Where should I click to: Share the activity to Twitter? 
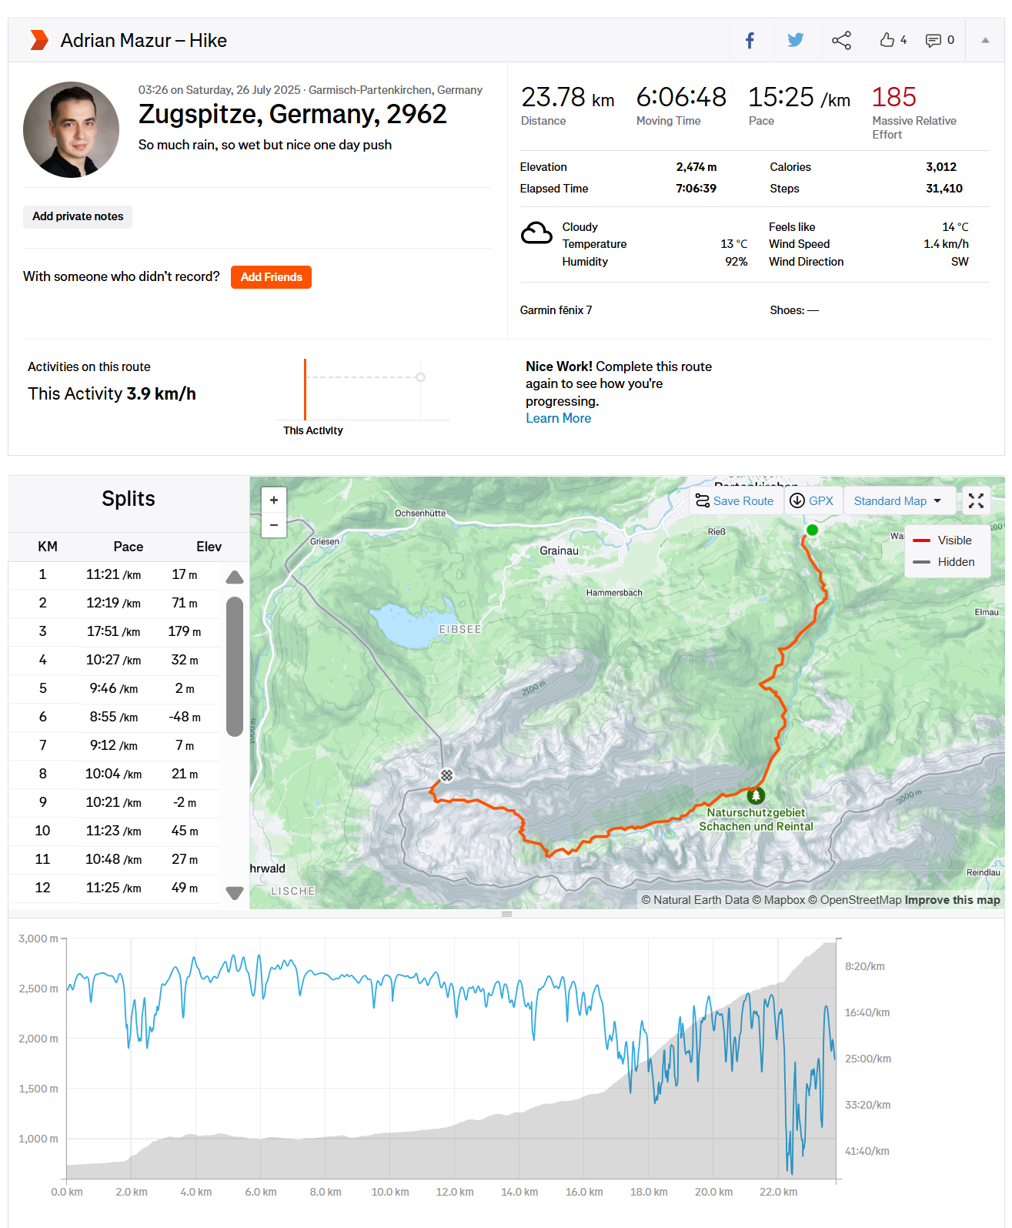[795, 39]
